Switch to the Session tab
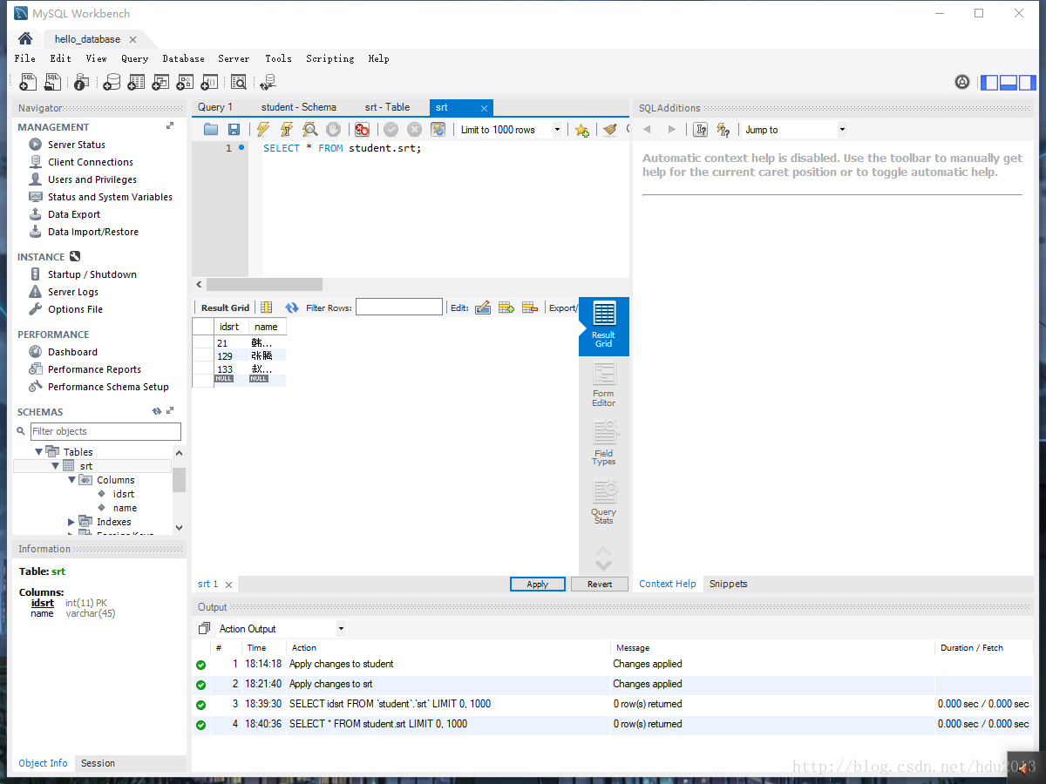Screen dimensions: 1046x784 pos(98,763)
